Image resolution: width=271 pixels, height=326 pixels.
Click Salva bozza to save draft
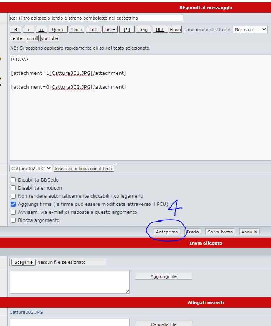[220, 232]
